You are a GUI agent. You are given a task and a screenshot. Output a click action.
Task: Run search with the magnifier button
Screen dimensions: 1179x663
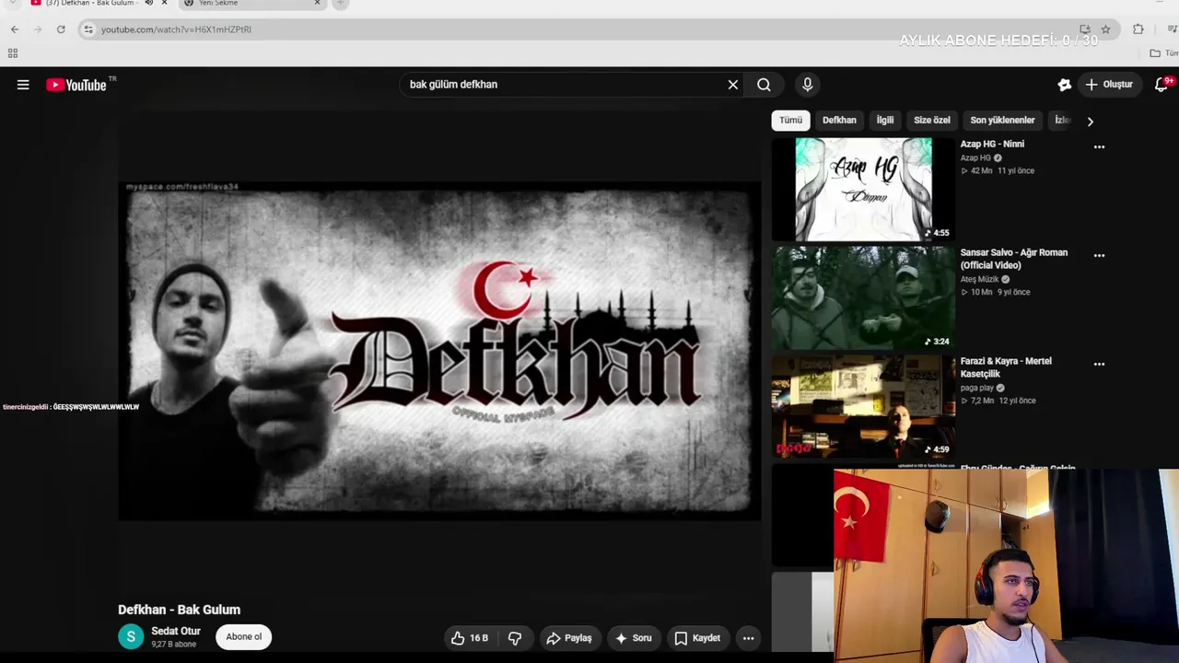click(x=764, y=85)
